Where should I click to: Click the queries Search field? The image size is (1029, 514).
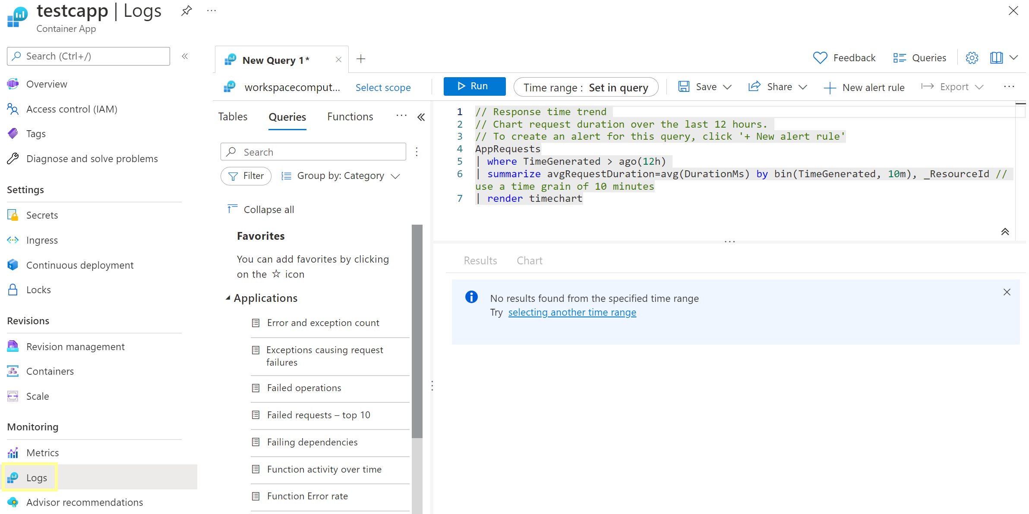pyautogui.click(x=313, y=152)
